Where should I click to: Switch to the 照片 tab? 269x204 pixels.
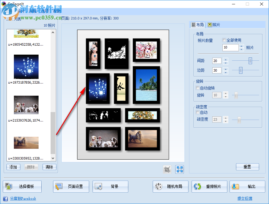(x=215, y=24)
